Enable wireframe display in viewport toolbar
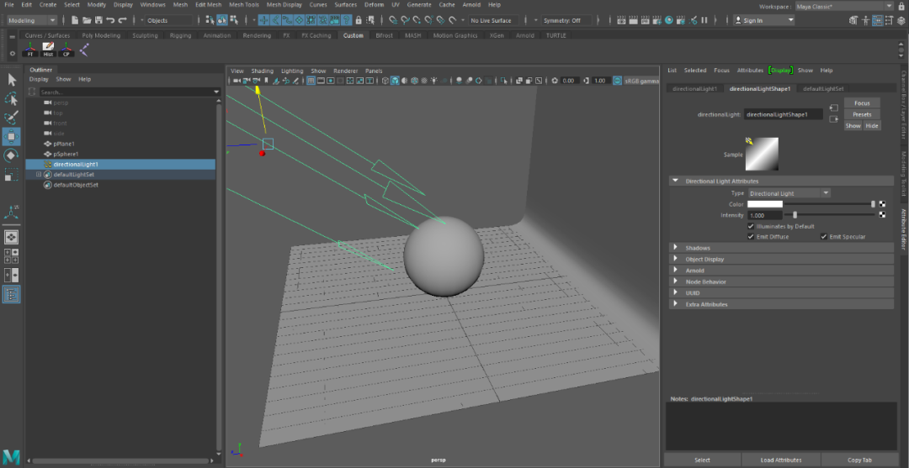This screenshot has height=468, width=909. (385, 81)
